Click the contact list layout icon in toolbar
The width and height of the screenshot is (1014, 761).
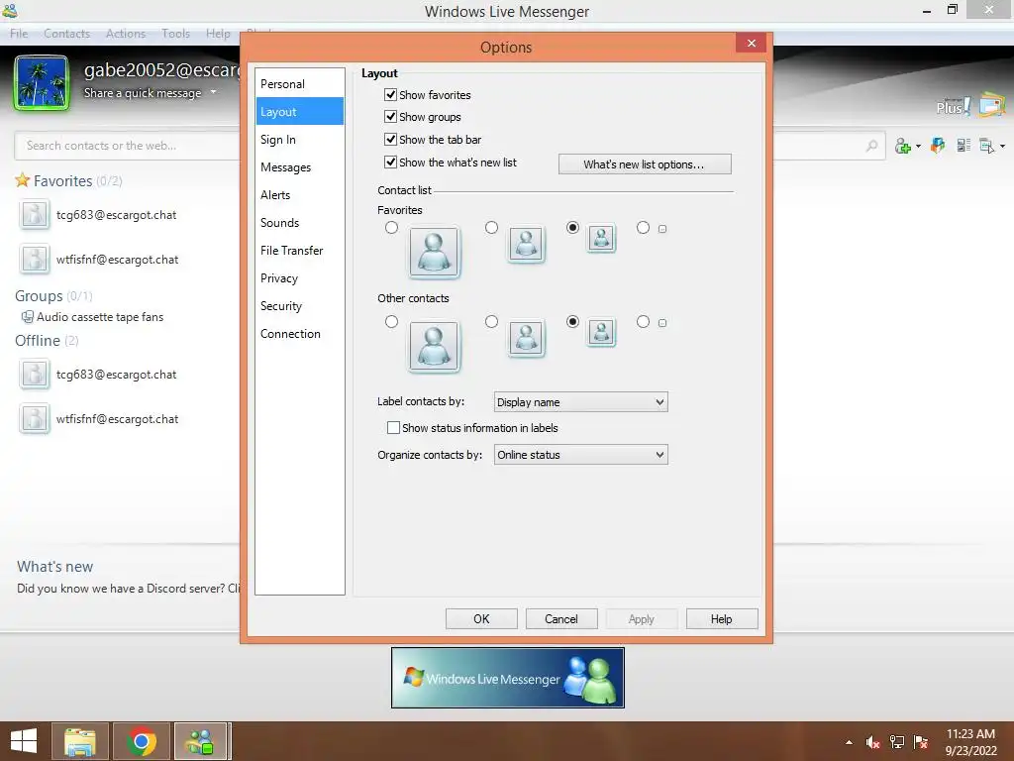point(963,145)
